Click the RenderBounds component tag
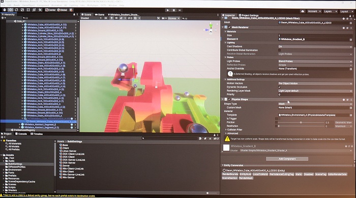This screenshot has width=356, height=198. (230, 175)
